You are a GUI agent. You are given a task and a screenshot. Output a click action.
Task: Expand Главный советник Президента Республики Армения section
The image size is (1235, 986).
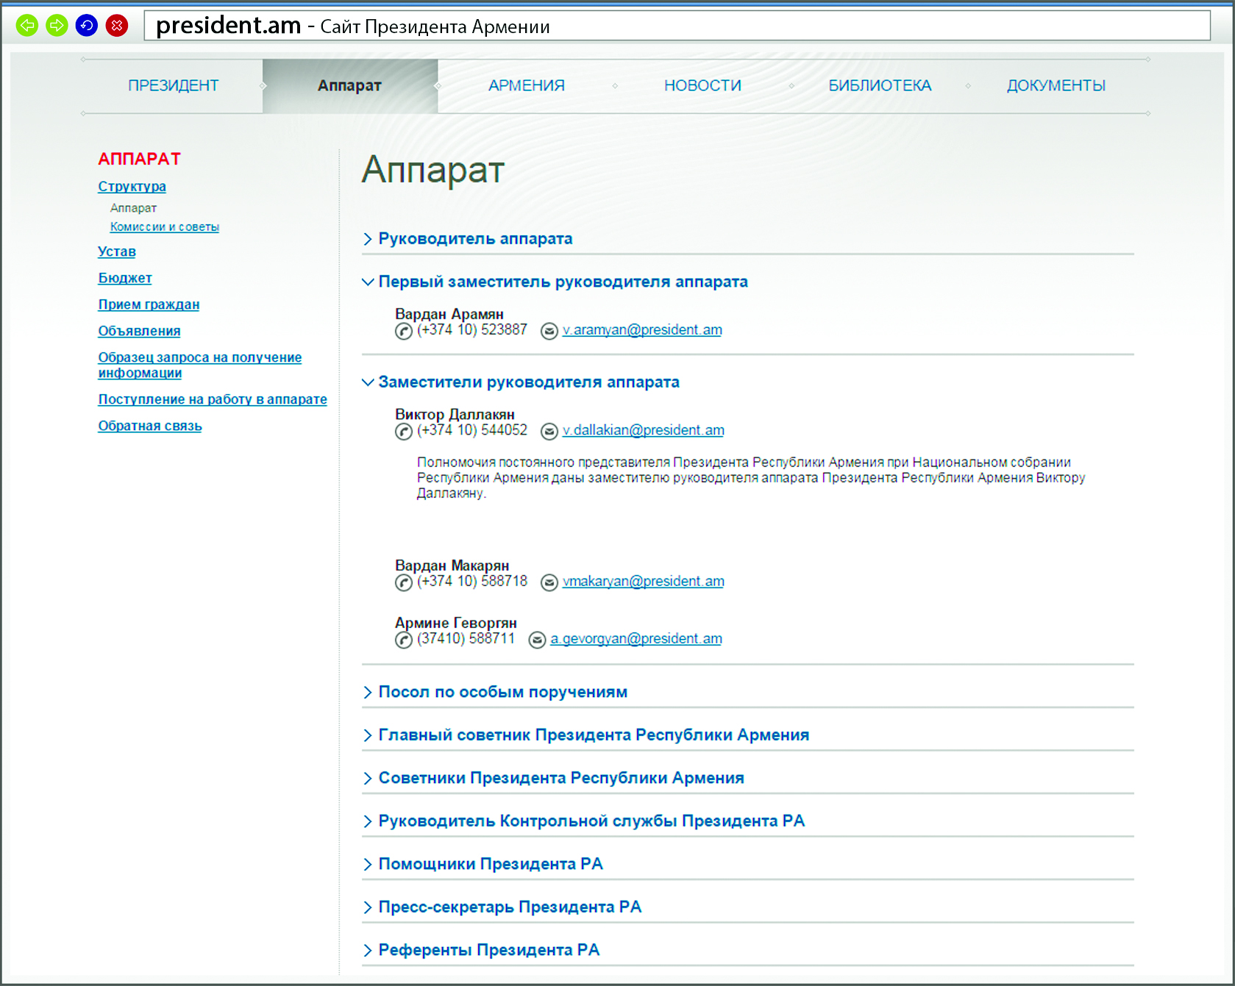click(x=586, y=735)
